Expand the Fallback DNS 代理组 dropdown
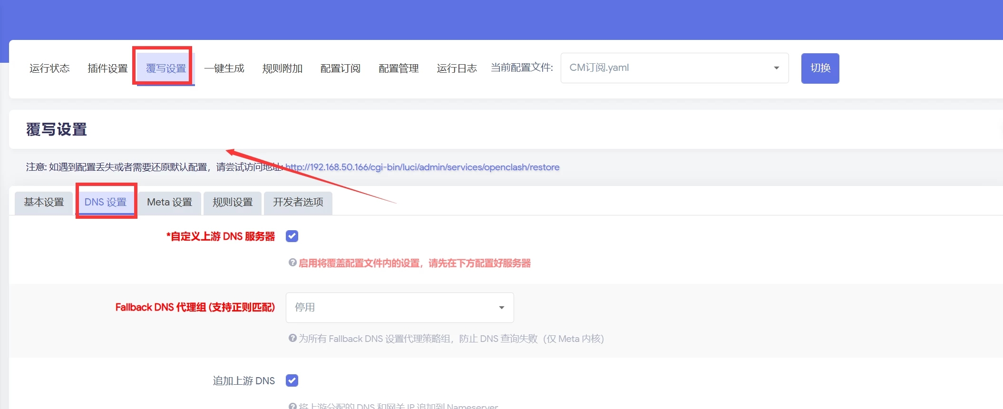Image resolution: width=1003 pixels, height=409 pixels. (x=399, y=308)
